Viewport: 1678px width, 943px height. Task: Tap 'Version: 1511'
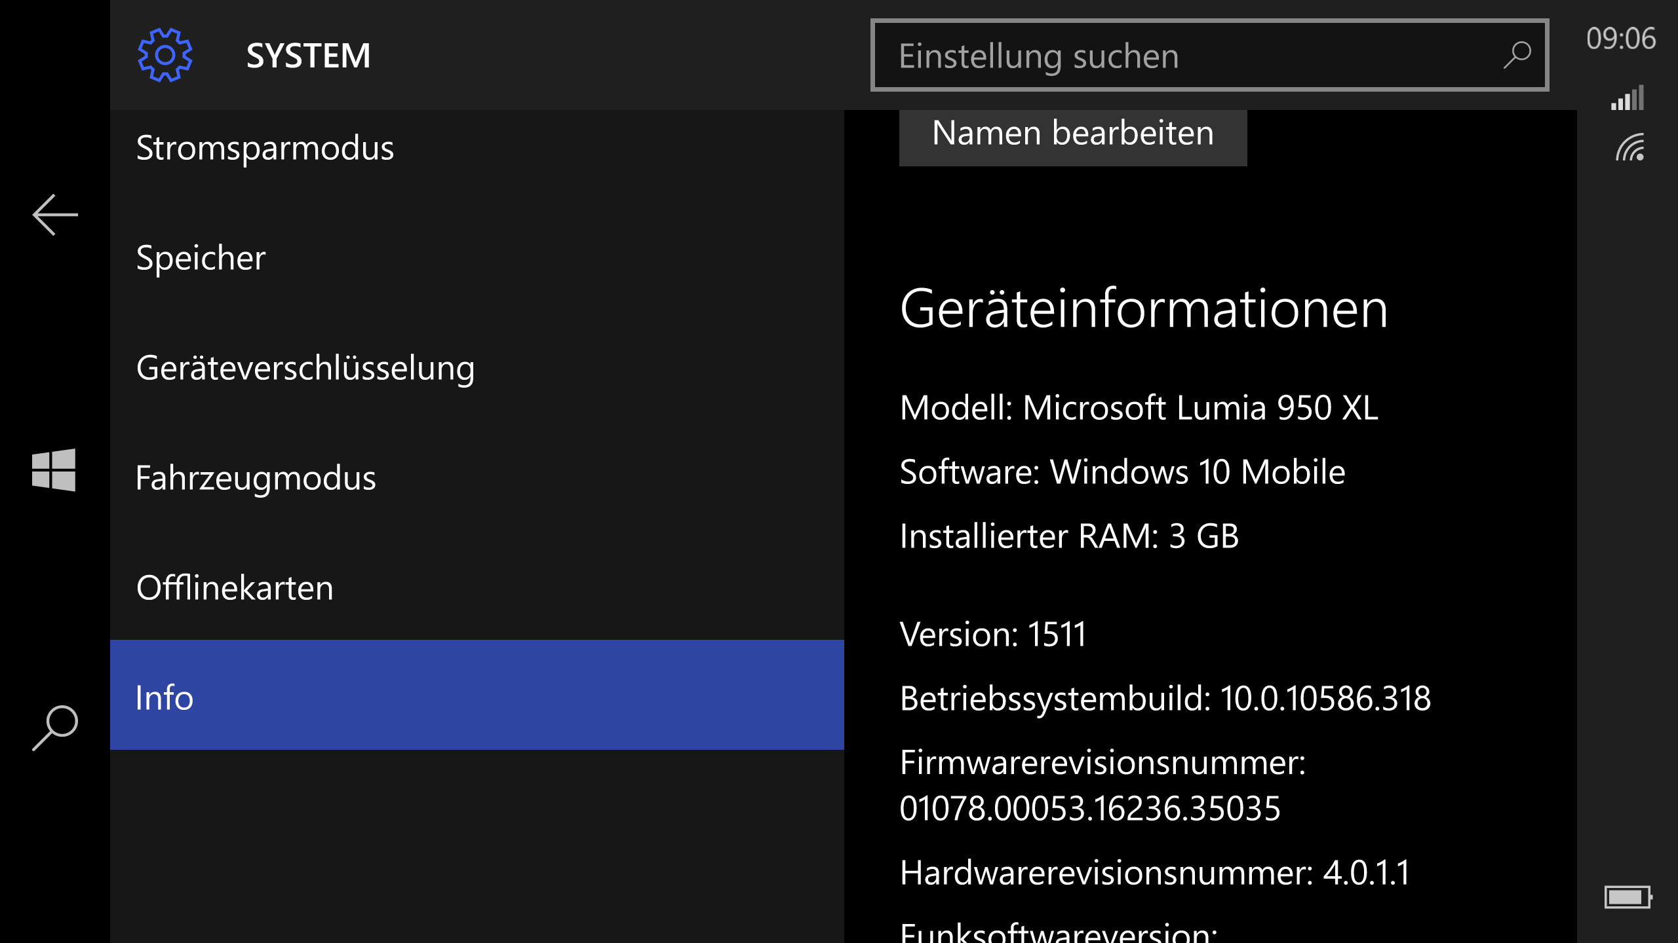993,634
